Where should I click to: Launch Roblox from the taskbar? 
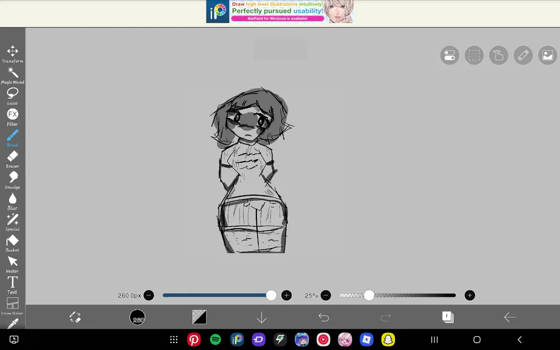(x=366, y=339)
